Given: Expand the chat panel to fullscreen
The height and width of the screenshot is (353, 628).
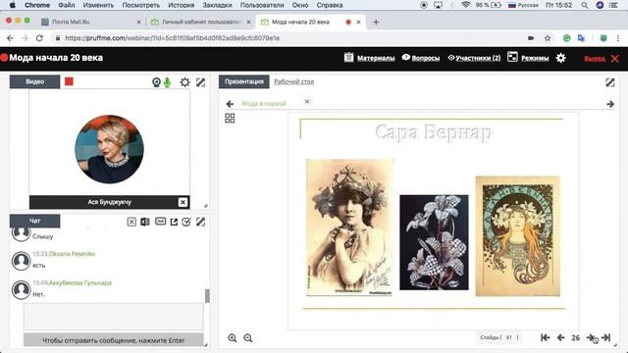Looking at the screenshot, I should 200,222.
